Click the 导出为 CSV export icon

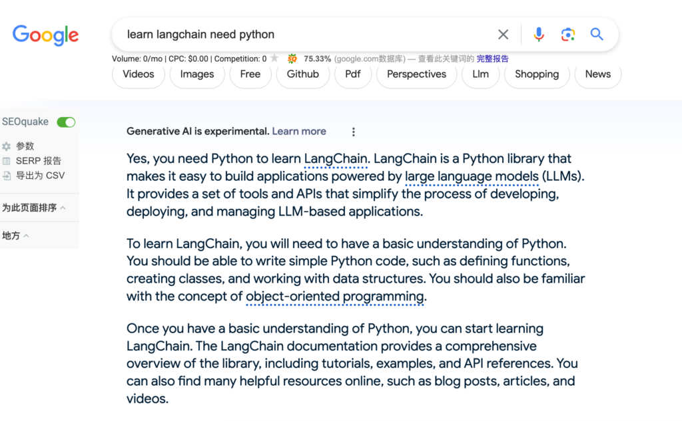tap(7, 176)
